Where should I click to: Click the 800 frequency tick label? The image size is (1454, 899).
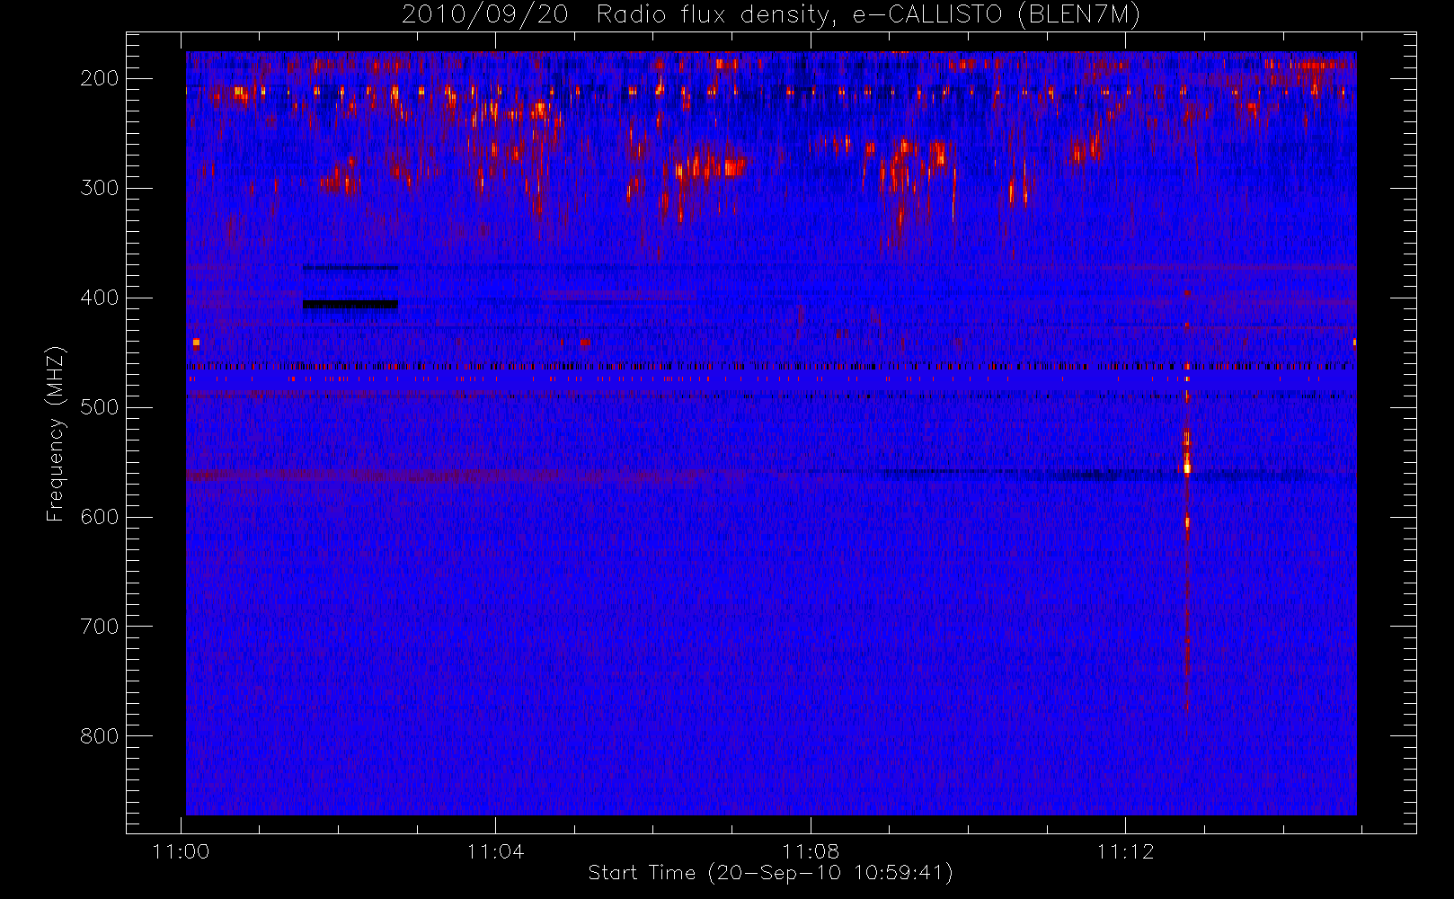point(100,736)
